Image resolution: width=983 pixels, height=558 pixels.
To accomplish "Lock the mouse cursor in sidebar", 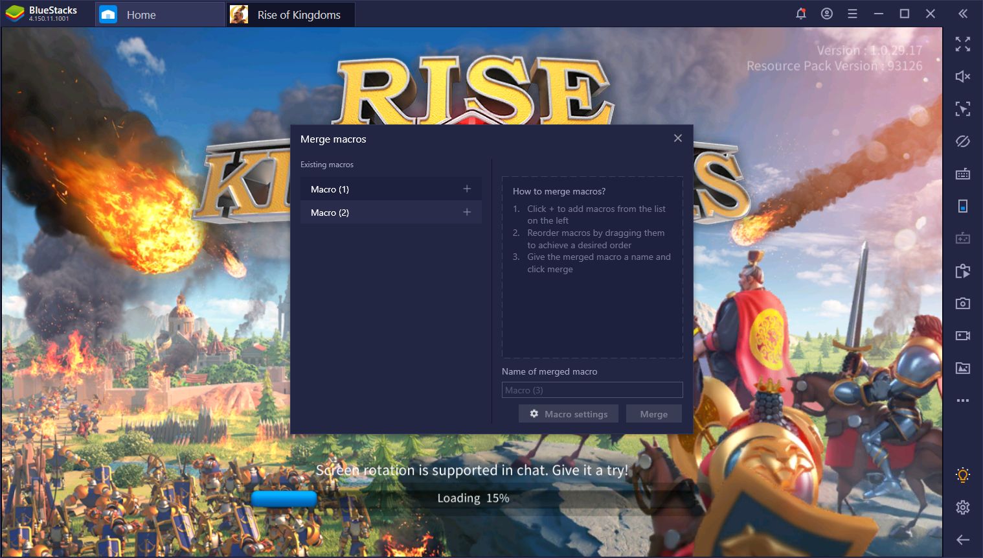I will pyautogui.click(x=963, y=108).
